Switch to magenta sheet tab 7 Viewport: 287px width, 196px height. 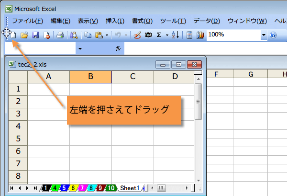pos(82,188)
